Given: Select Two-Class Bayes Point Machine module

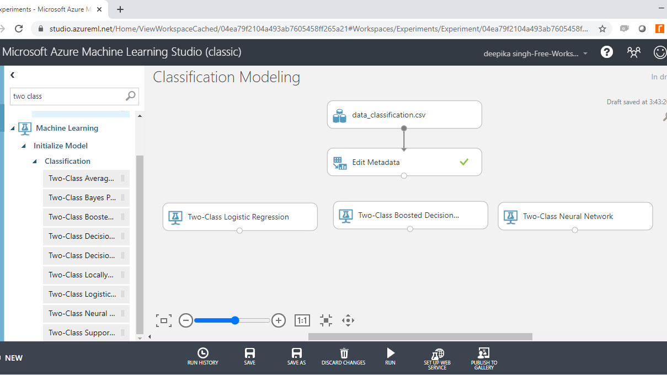Looking at the screenshot, I should click(x=86, y=198).
